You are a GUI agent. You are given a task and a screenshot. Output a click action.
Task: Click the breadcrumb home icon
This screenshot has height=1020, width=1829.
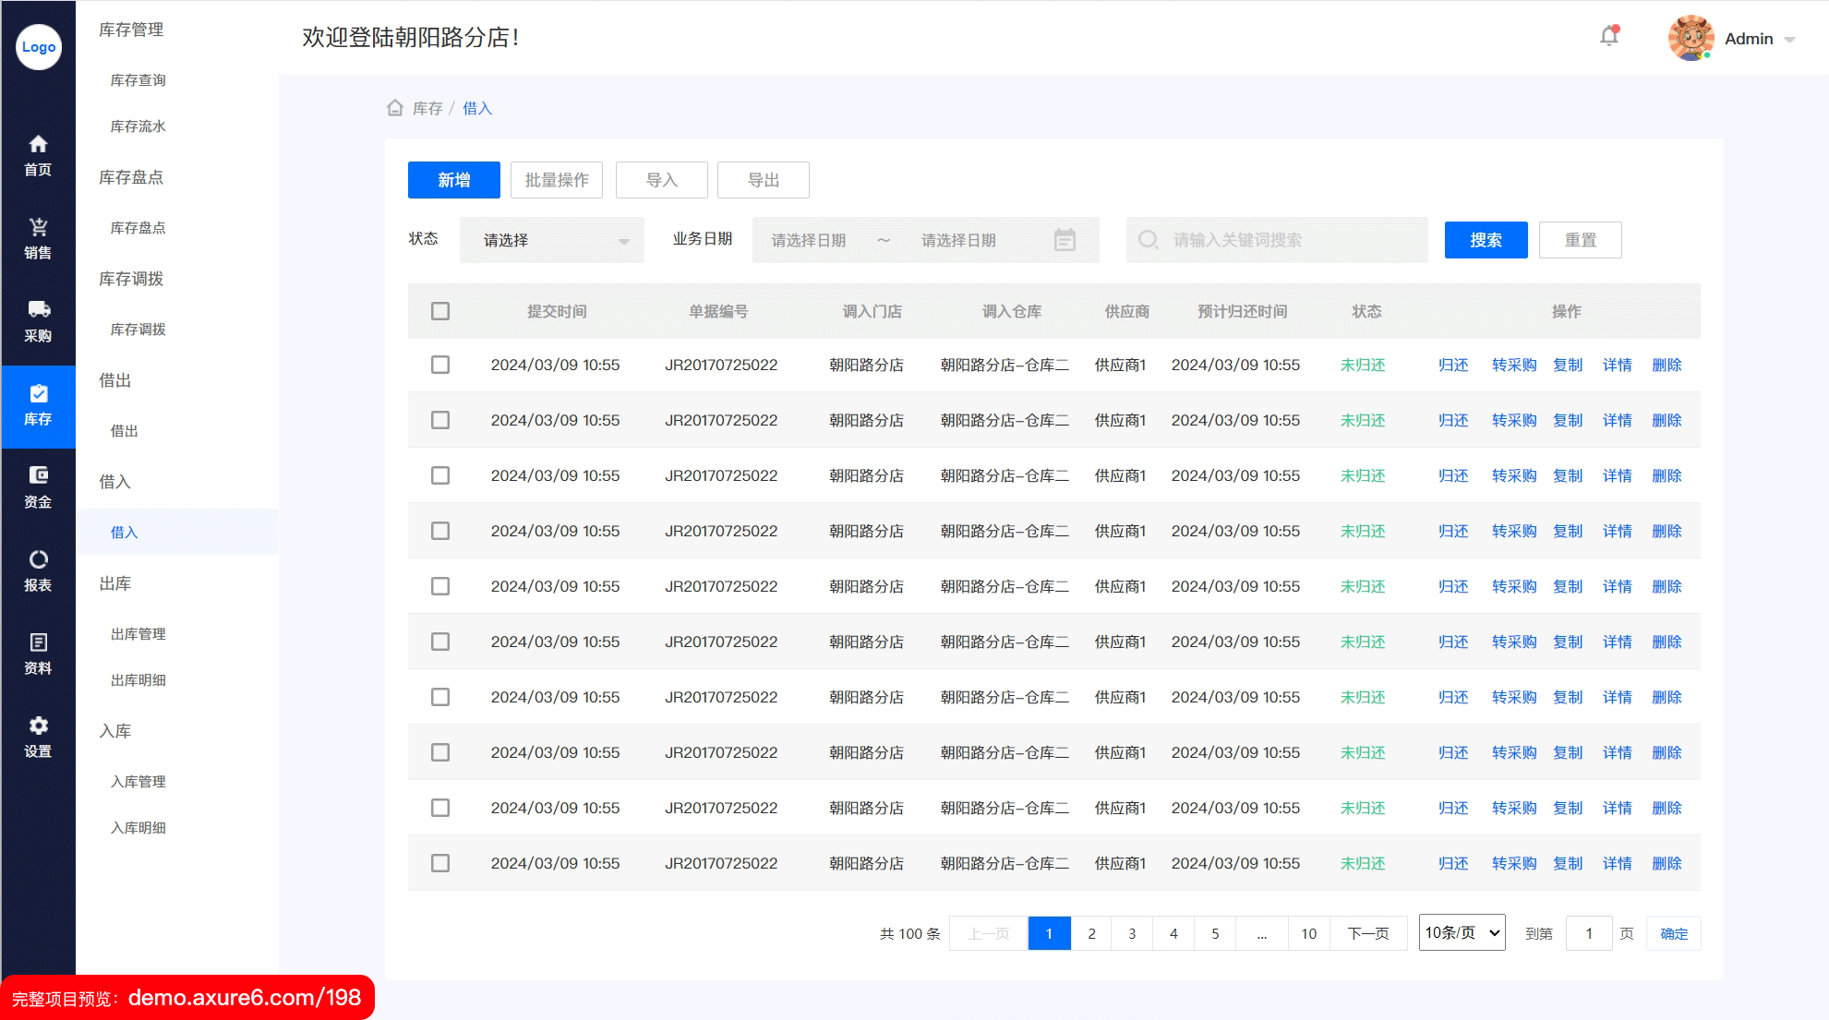click(395, 108)
